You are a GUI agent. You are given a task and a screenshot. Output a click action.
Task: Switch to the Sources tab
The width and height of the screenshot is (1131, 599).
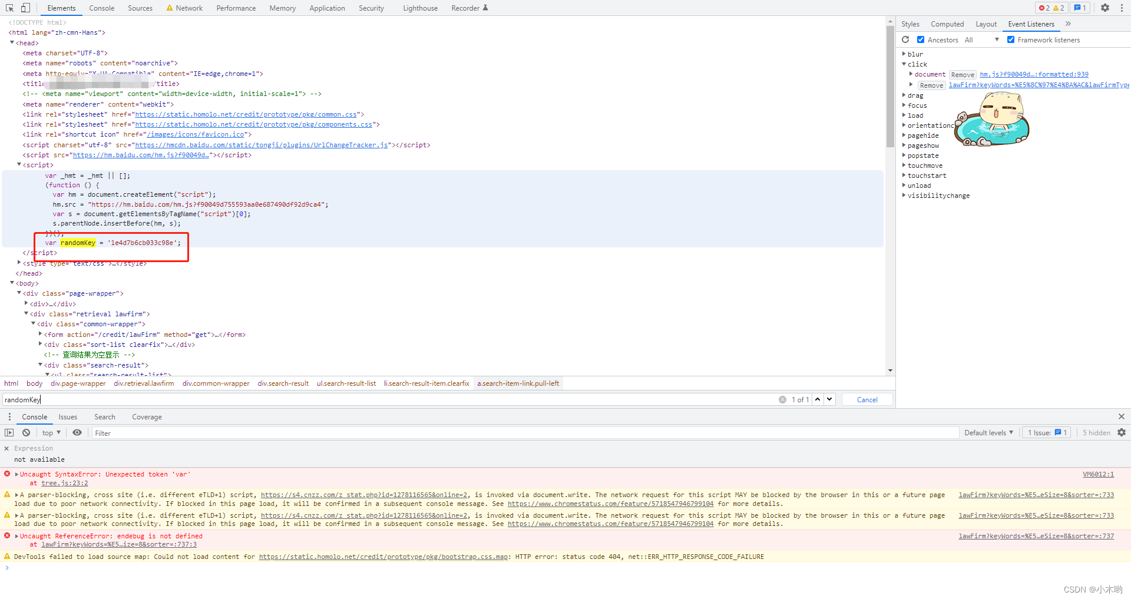coord(140,8)
